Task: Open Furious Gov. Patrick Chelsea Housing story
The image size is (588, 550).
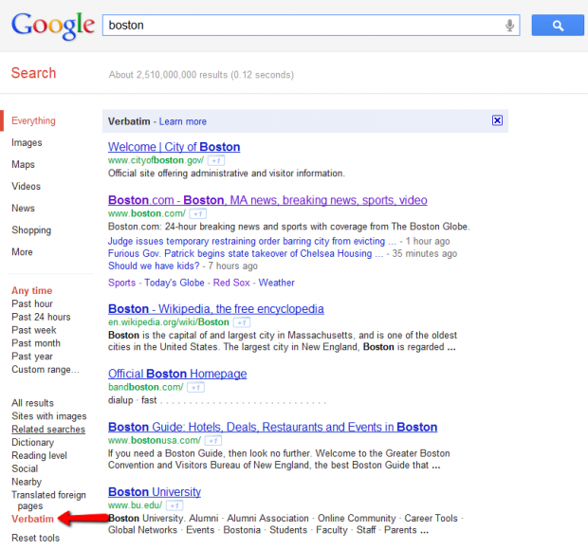Action: [246, 253]
